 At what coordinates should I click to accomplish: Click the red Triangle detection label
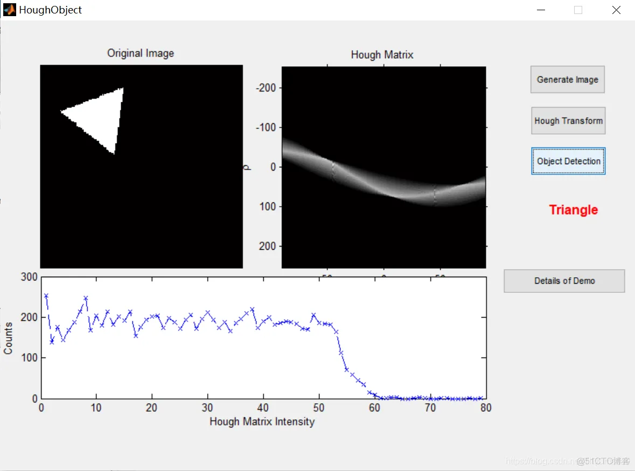coord(573,210)
